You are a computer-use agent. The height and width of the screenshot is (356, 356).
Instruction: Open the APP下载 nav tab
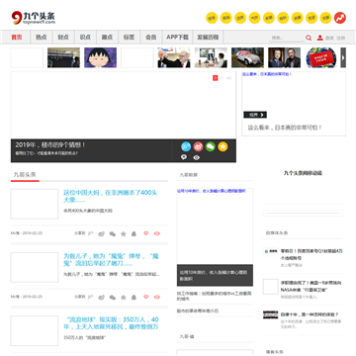(x=177, y=38)
